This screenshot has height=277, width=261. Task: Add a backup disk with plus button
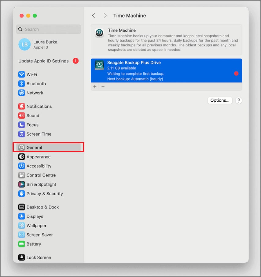95,87
